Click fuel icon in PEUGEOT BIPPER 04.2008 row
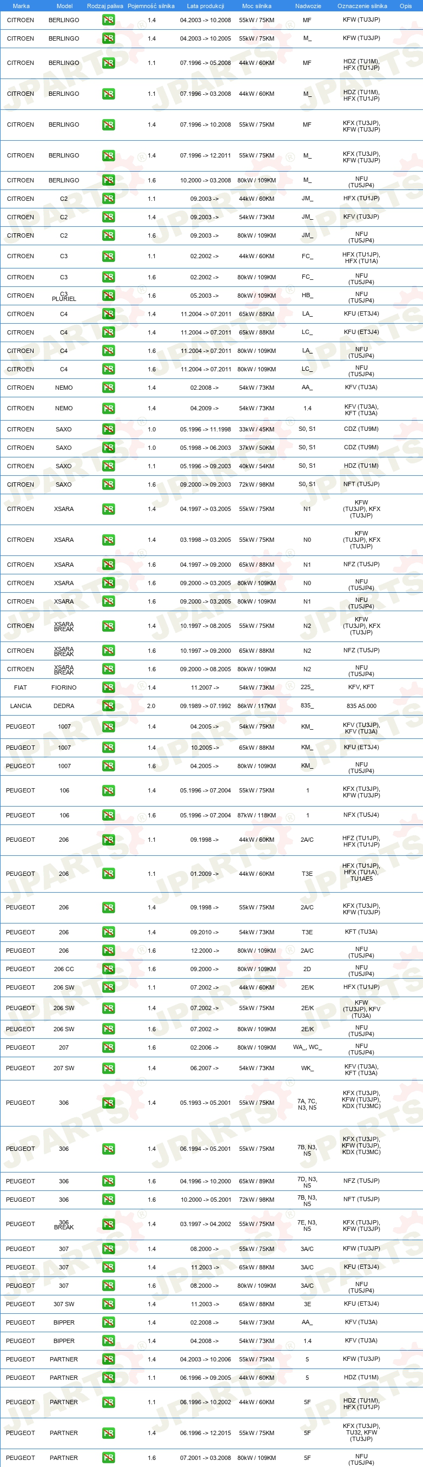This screenshot has width=423, height=1467. tap(108, 1341)
